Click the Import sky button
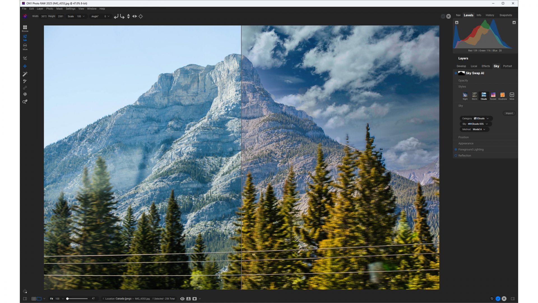538x303 pixels. click(509, 113)
